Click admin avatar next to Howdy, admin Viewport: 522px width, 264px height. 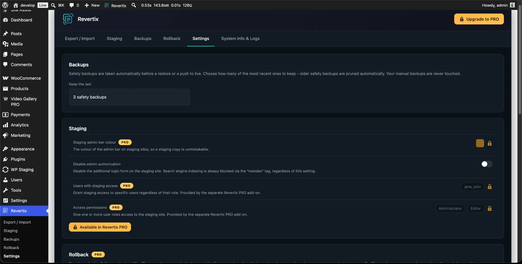coord(512,5)
